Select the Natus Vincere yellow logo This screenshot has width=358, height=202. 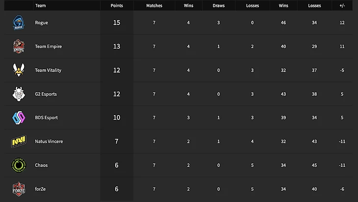19,141
